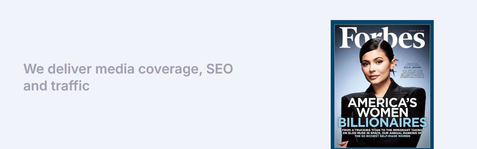Viewport: 477px width, 149px height.
Task: Click the blue "BILLIONAIRES" text
Action: click(382, 122)
